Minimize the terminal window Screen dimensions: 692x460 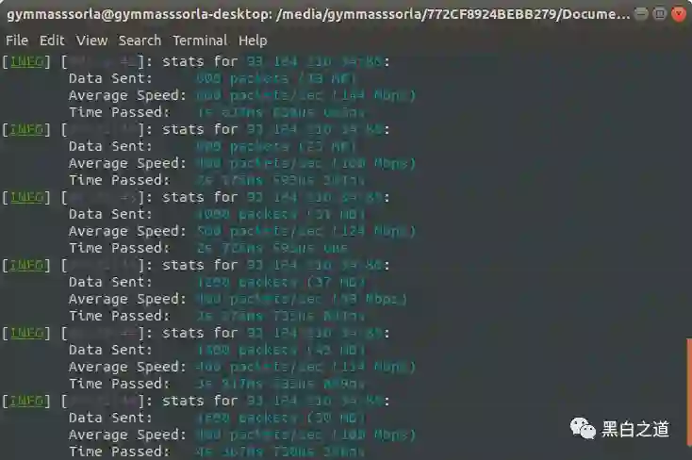(641, 14)
